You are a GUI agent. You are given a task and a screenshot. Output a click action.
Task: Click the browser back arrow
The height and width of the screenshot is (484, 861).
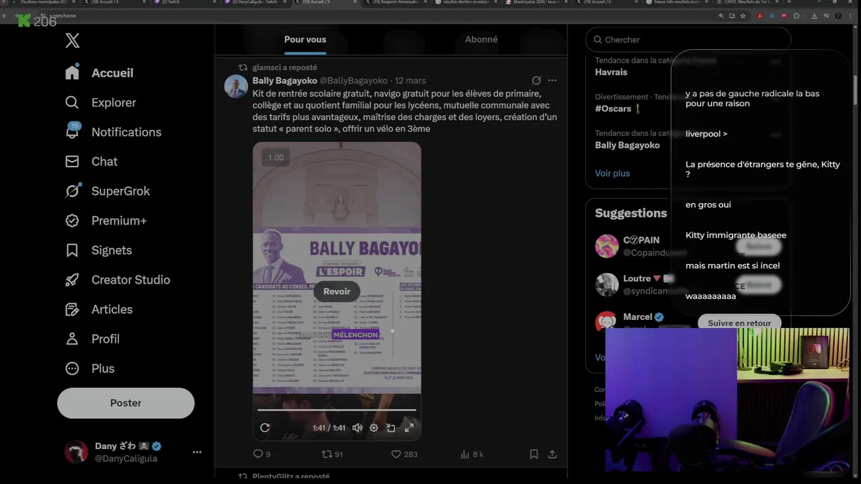[5, 15]
